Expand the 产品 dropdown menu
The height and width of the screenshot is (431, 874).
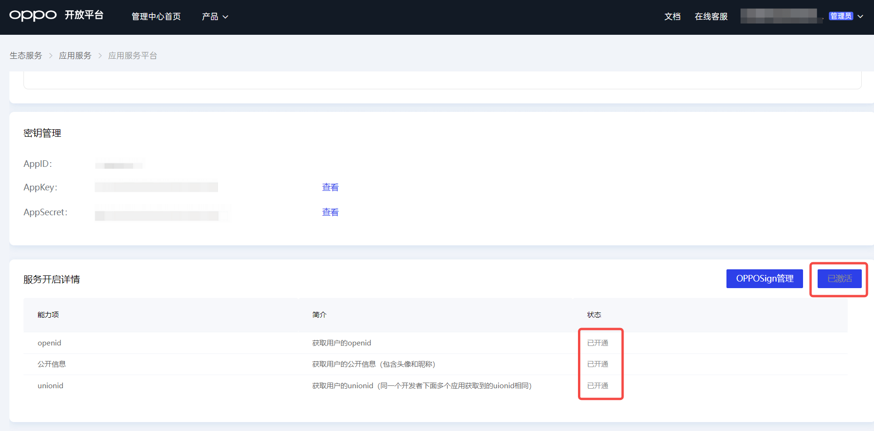pos(210,16)
